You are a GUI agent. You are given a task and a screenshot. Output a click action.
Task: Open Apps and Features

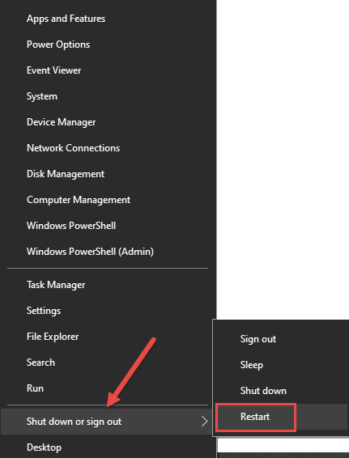click(109, 19)
